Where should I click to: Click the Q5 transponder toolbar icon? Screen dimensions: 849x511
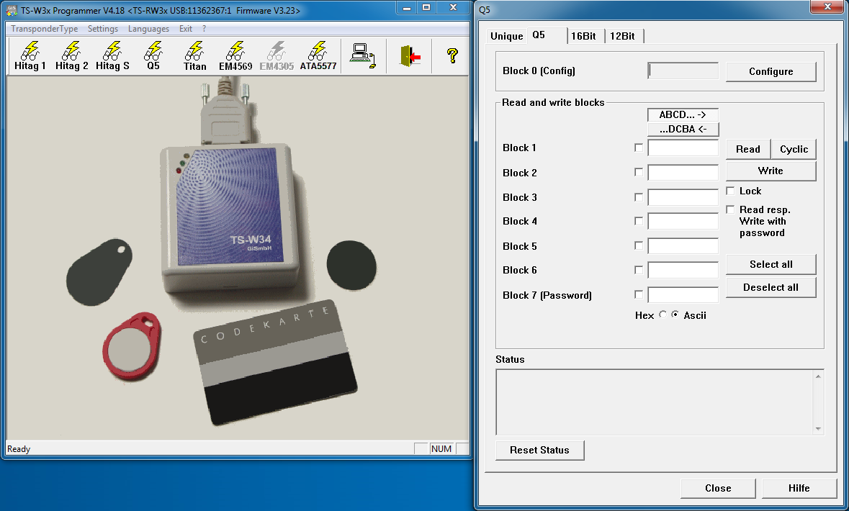tap(153, 56)
